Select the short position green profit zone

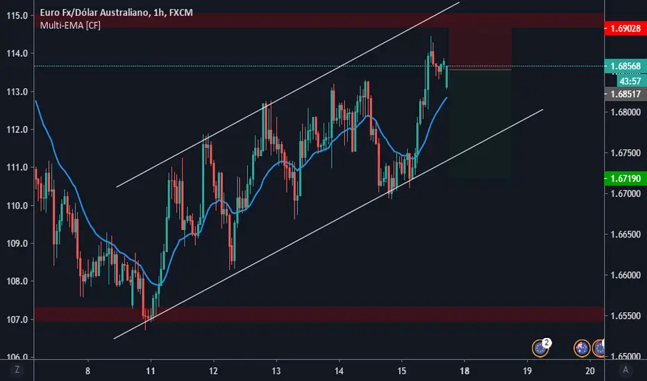pos(480,123)
